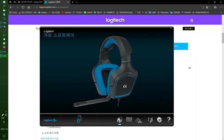Go to the browser home page
Image resolution: width=224 pixels, height=140 pixels.
[29, 7]
